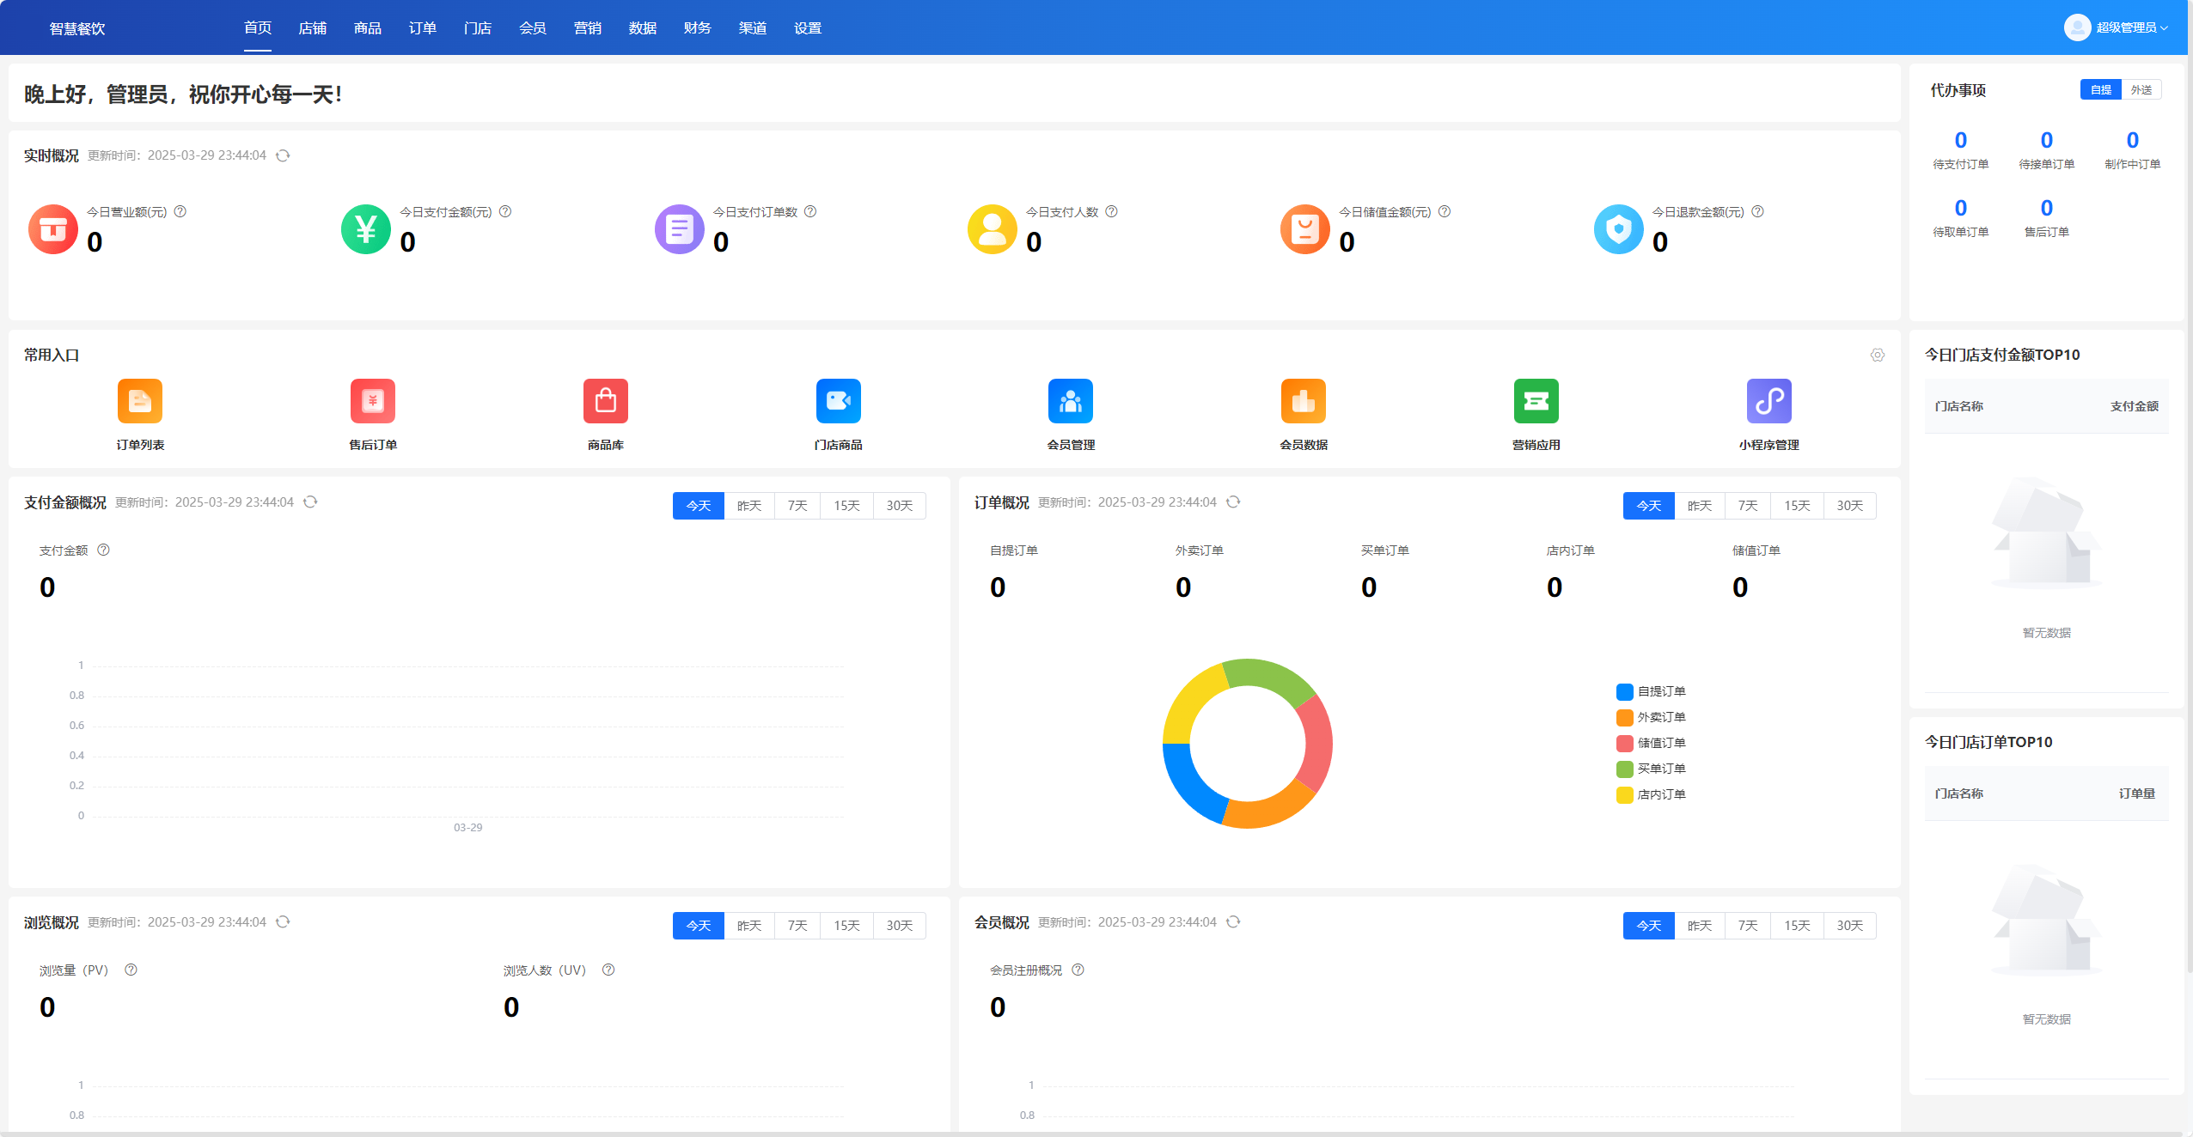Open the 门店商品 shortcut icon

[838, 401]
